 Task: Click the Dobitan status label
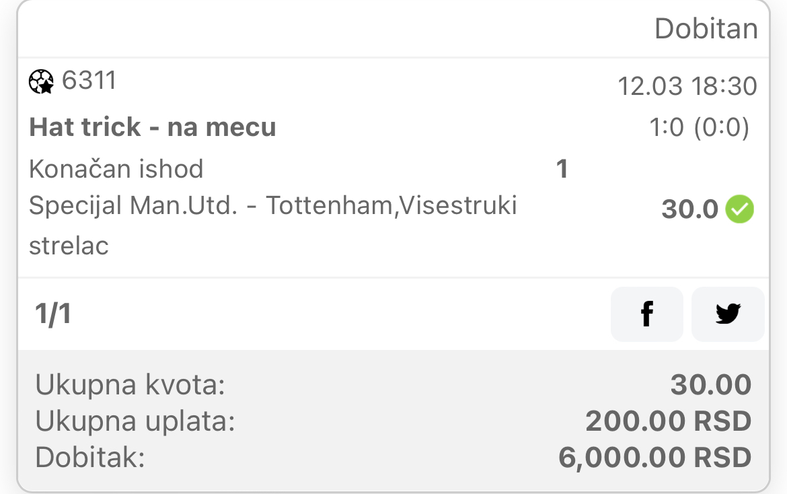tap(706, 29)
